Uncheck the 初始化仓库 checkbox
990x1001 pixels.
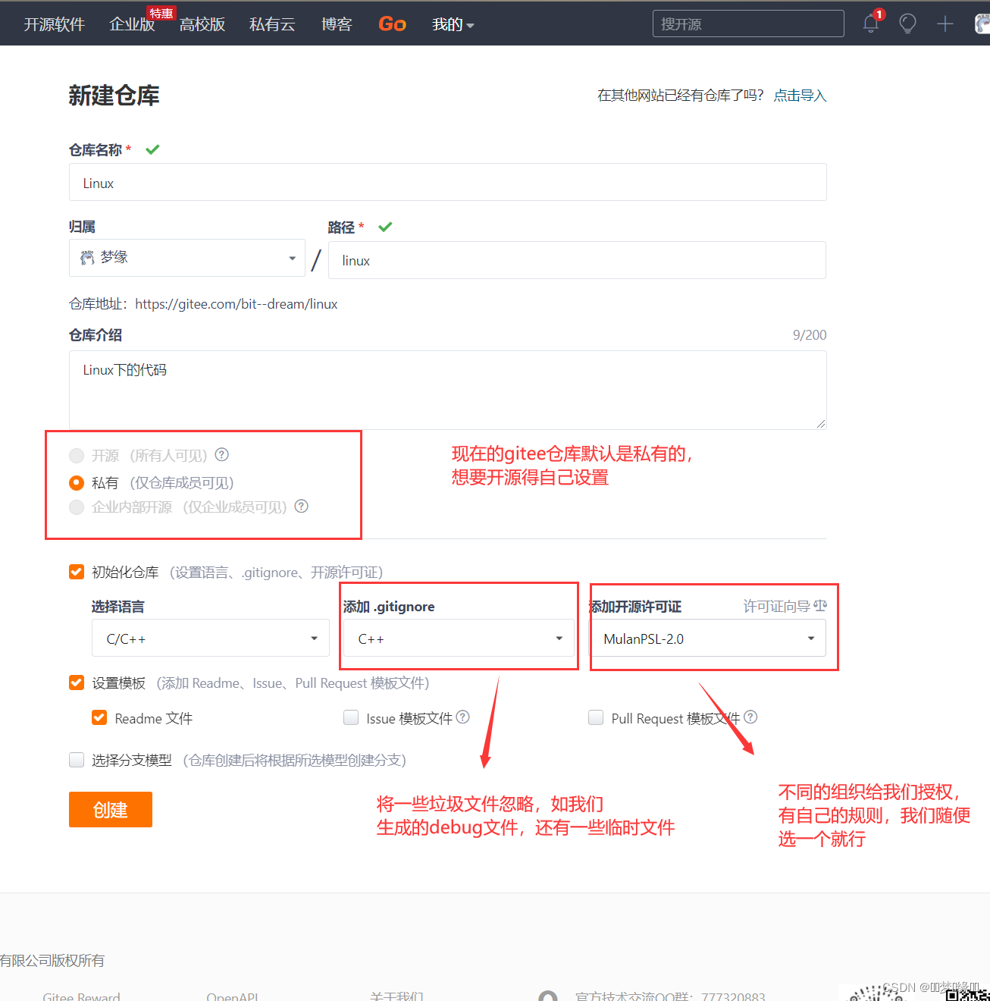coord(77,572)
